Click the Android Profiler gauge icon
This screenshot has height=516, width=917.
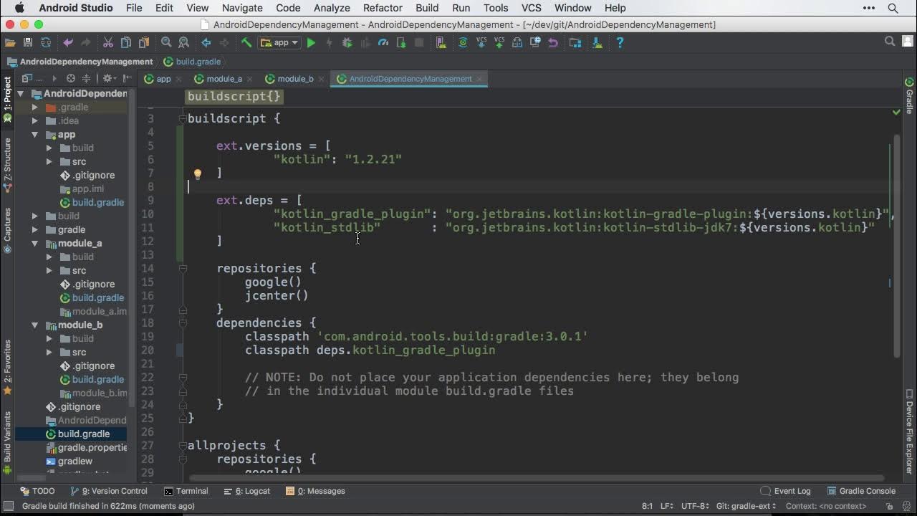[383, 43]
